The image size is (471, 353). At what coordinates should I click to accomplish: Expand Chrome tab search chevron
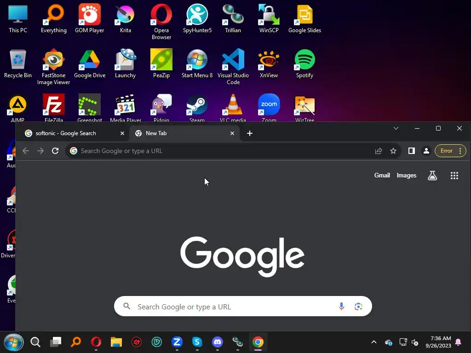click(x=396, y=129)
